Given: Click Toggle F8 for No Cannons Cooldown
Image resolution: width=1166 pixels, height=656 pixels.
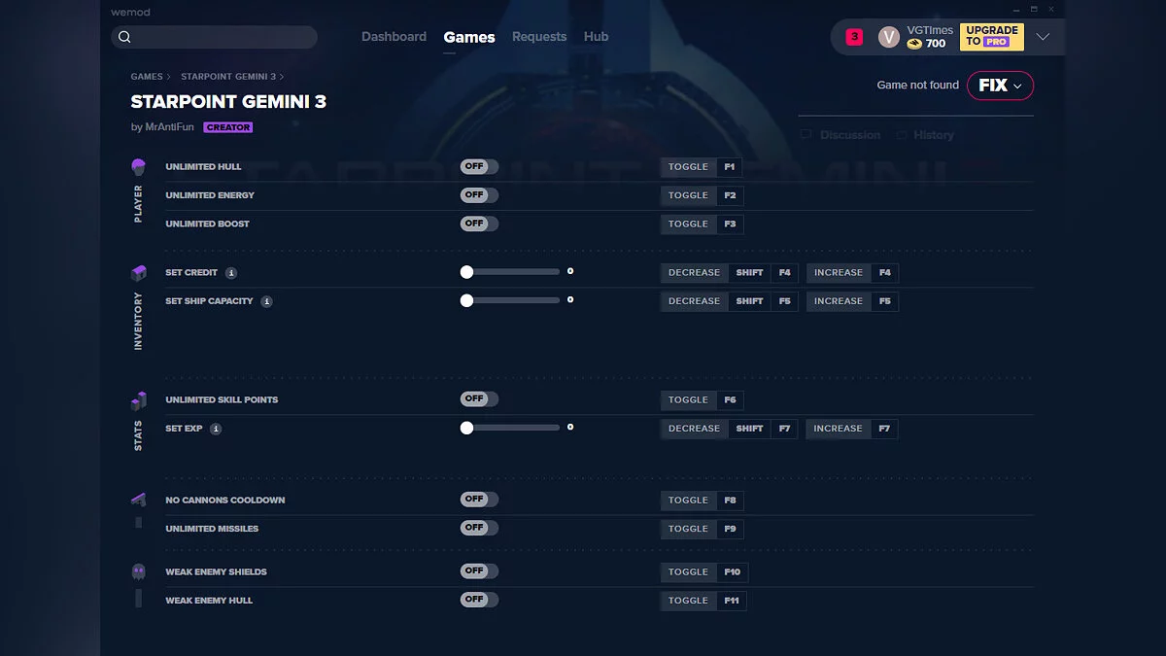Looking at the screenshot, I should click(x=702, y=500).
